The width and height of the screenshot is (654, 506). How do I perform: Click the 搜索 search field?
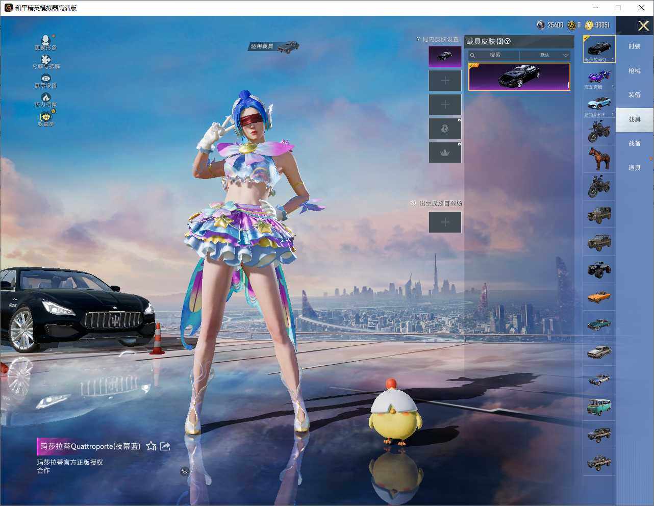(x=494, y=55)
